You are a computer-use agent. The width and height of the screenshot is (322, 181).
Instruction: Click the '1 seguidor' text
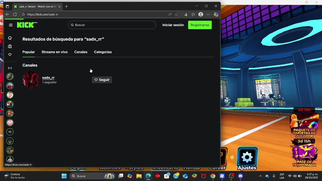coord(49,82)
